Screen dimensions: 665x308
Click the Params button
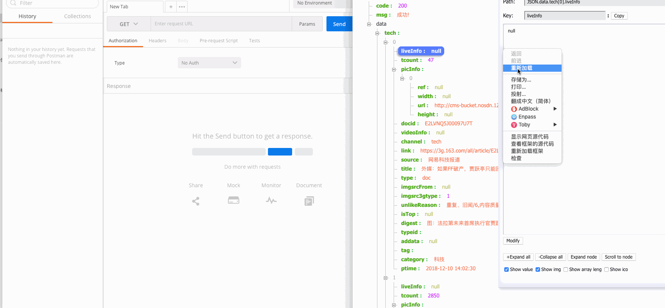point(307,24)
